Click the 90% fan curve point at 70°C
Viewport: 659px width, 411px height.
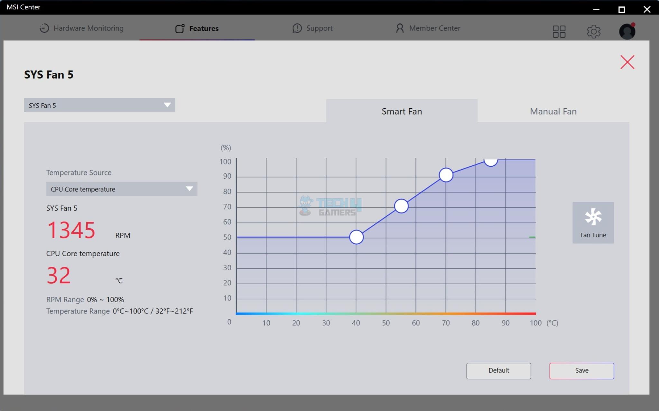click(x=446, y=175)
